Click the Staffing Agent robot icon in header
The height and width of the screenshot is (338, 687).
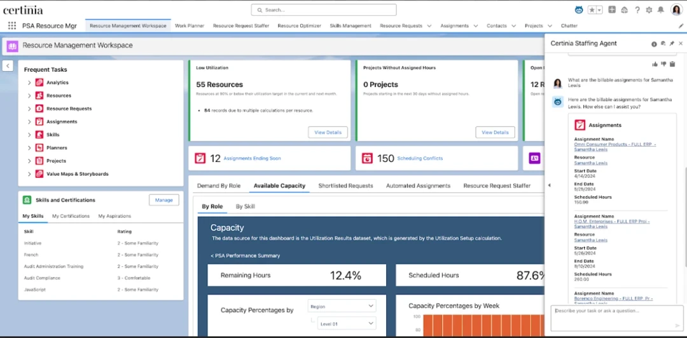pos(579,10)
